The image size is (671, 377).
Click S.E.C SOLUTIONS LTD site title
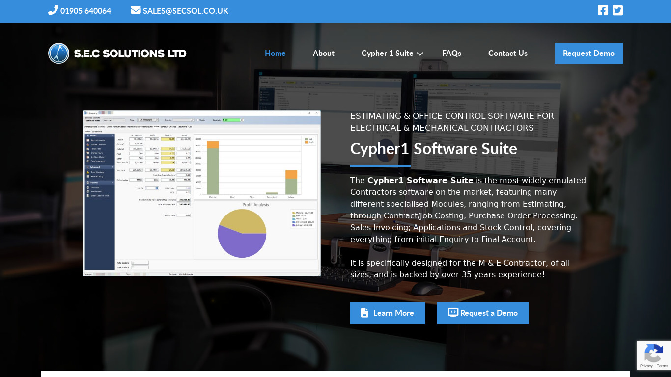pos(130,54)
